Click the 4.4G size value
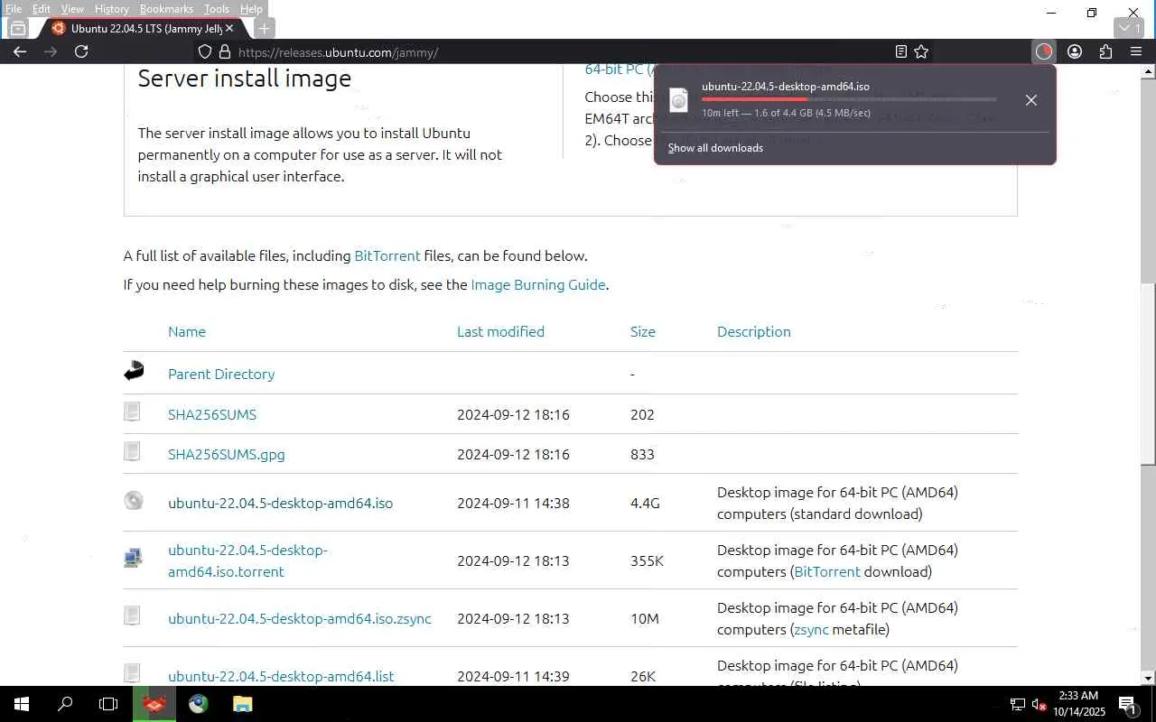The height and width of the screenshot is (722, 1156). (645, 503)
